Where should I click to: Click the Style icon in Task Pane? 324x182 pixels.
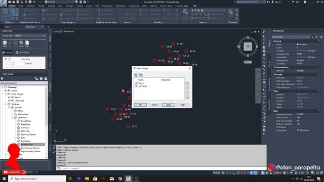coord(10,44)
